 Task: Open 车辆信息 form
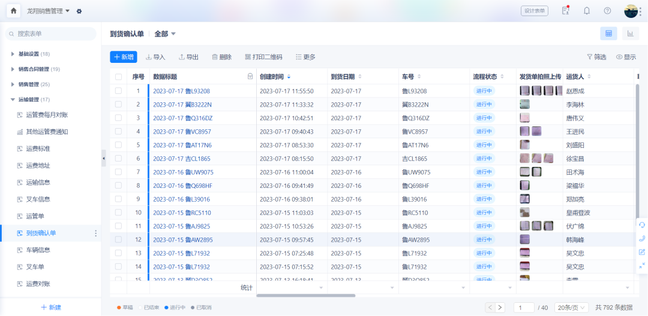[34, 250]
